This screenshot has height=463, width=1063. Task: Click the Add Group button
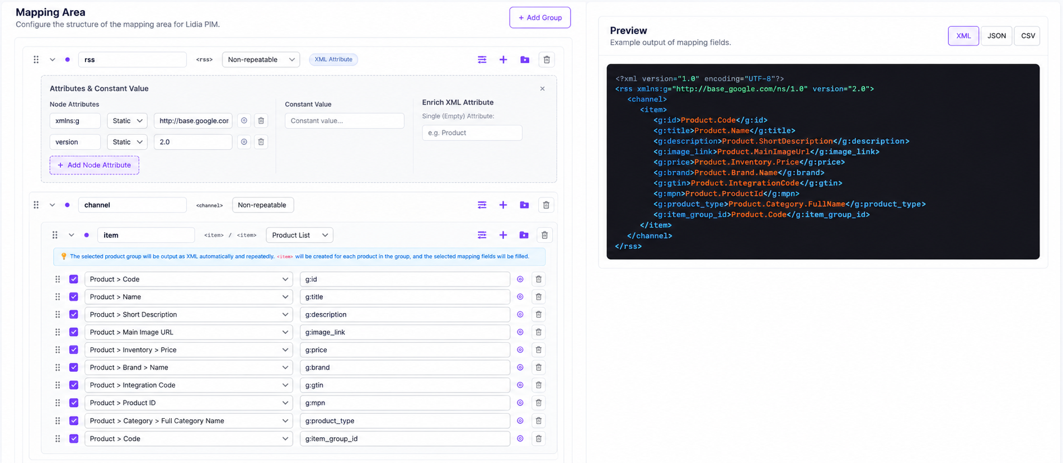[x=540, y=18]
